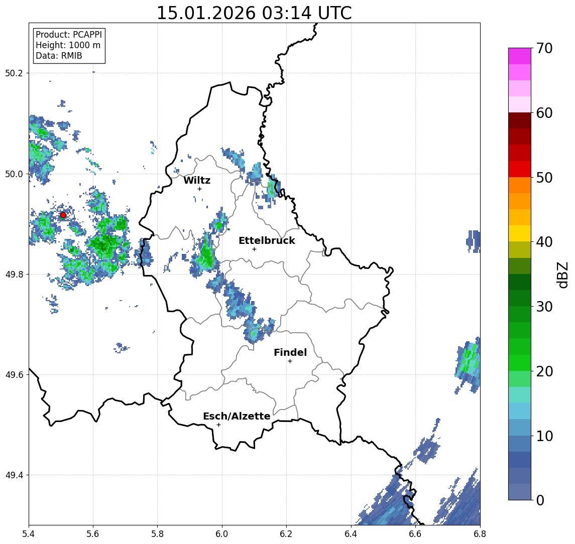
Task: Click the latitude label 50.2
Action: coord(14,73)
